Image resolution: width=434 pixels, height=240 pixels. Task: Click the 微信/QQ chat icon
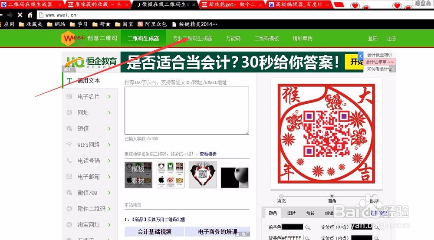point(69,193)
